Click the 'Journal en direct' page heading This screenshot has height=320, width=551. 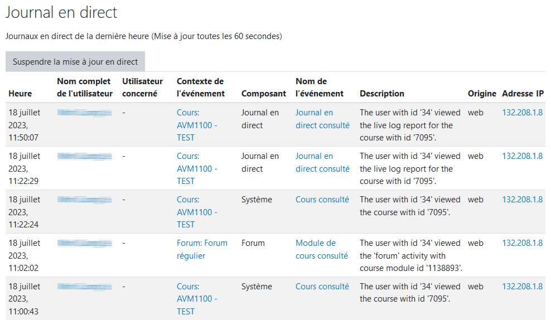[61, 13]
